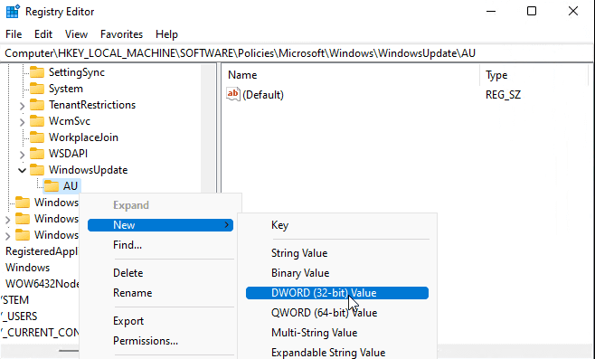This screenshot has height=359, width=595.
Task: Select the AU subkey
Action: (71, 186)
